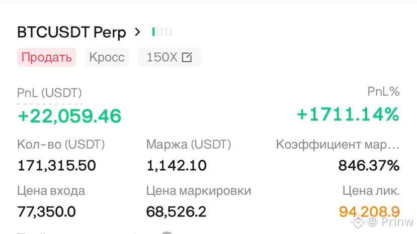
Task: Select the 171,315.50 position size
Action: pos(57,166)
